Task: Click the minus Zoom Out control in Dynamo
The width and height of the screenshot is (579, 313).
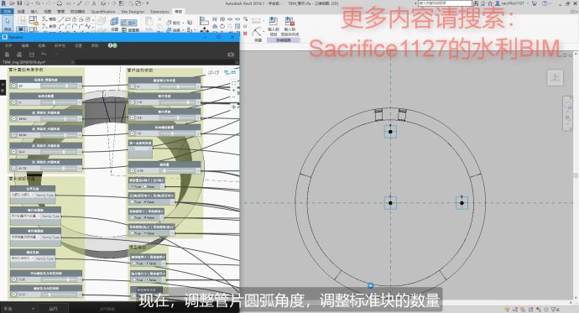Action: [x=234, y=97]
